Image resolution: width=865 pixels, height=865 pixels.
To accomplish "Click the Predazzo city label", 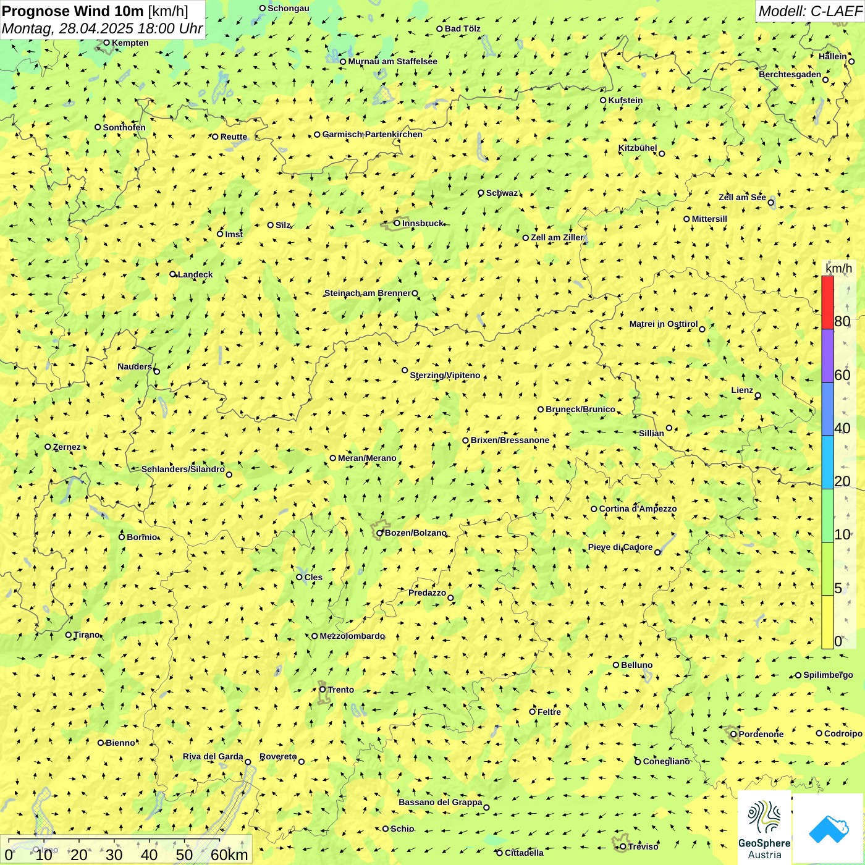I will (427, 593).
